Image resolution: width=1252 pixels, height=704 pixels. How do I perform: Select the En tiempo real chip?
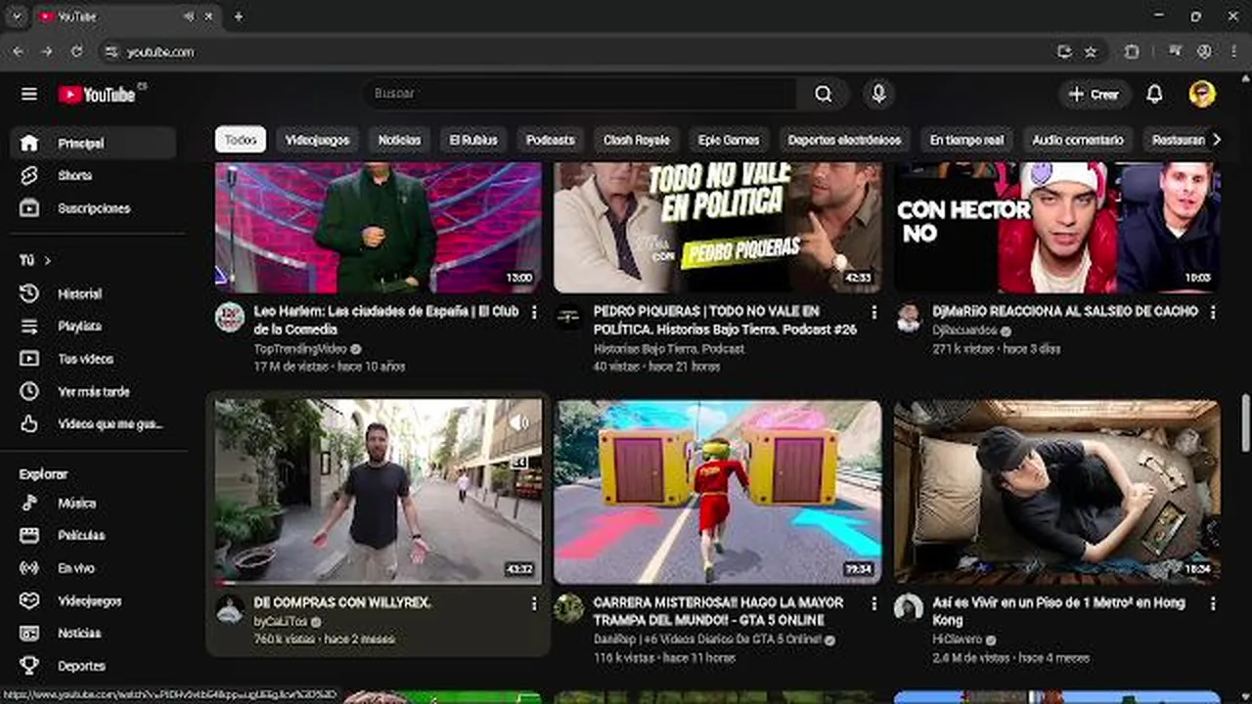coord(966,140)
